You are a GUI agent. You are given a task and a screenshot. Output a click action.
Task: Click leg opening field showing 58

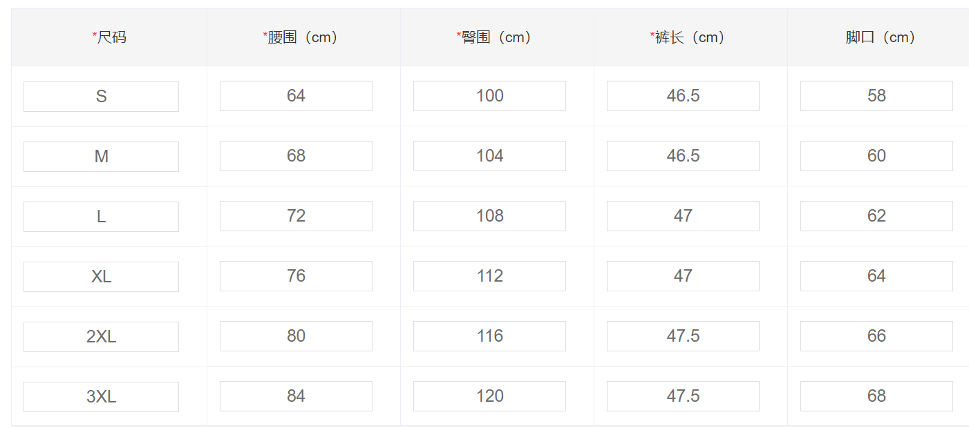(x=876, y=96)
